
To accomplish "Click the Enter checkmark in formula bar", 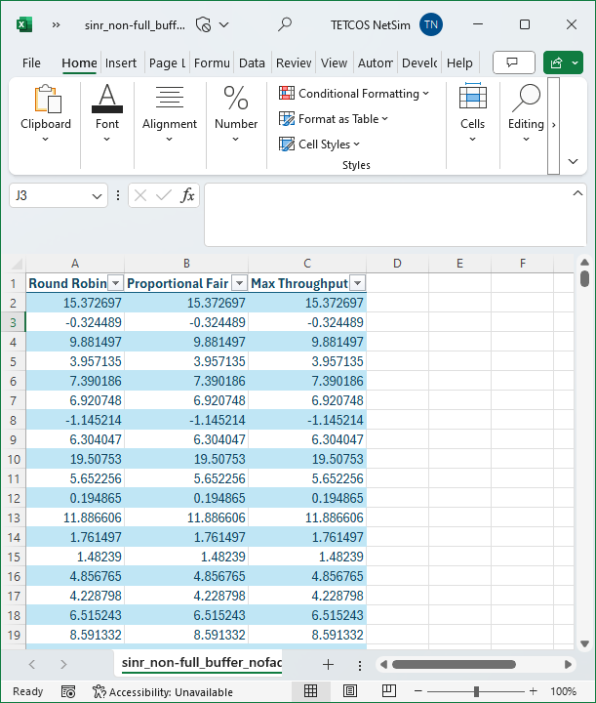I will (164, 195).
